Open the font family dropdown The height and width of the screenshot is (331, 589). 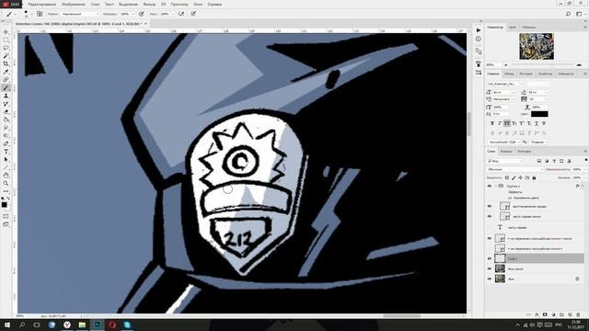click(x=505, y=84)
